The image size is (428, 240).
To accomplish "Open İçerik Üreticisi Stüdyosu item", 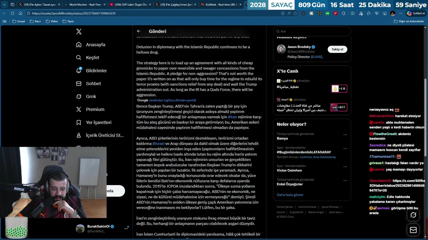I will click(x=100, y=135).
